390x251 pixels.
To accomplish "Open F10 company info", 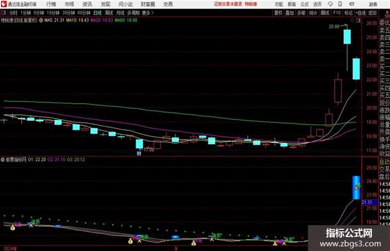I will click(337, 13).
